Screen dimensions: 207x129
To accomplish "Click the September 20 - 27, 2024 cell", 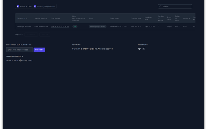I will [119, 27].
